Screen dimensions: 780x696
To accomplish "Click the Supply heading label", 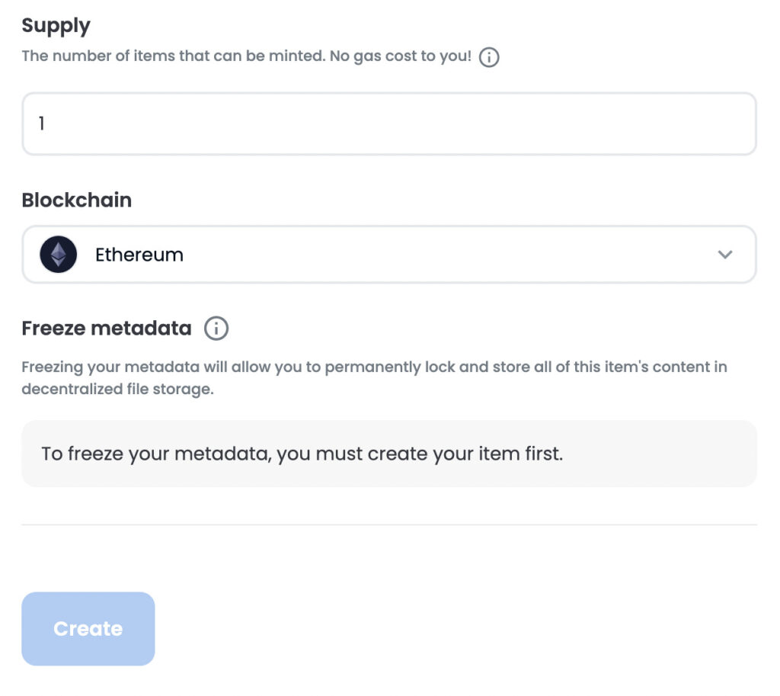I will [x=56, y=25].
